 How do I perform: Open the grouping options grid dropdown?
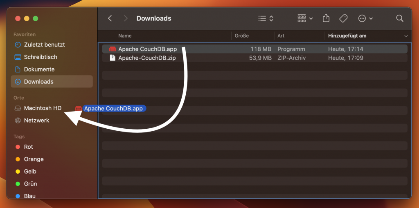tap(305, 18)
